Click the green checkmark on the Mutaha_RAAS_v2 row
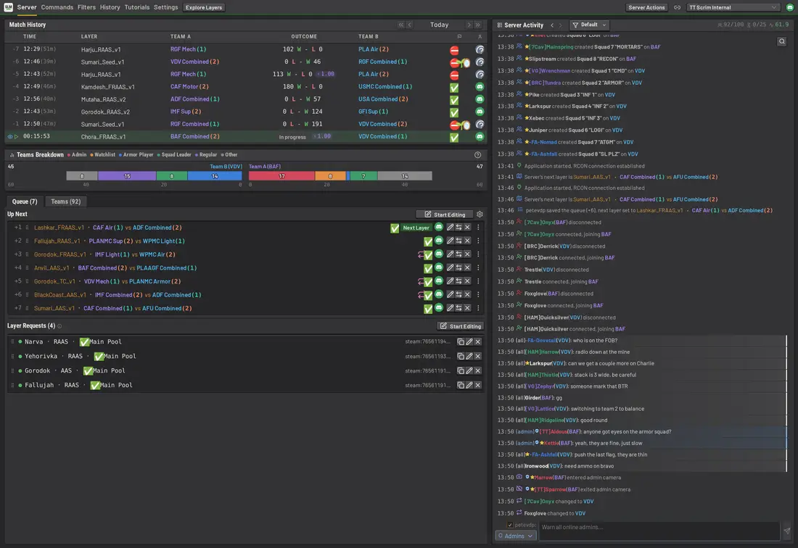 454,99
